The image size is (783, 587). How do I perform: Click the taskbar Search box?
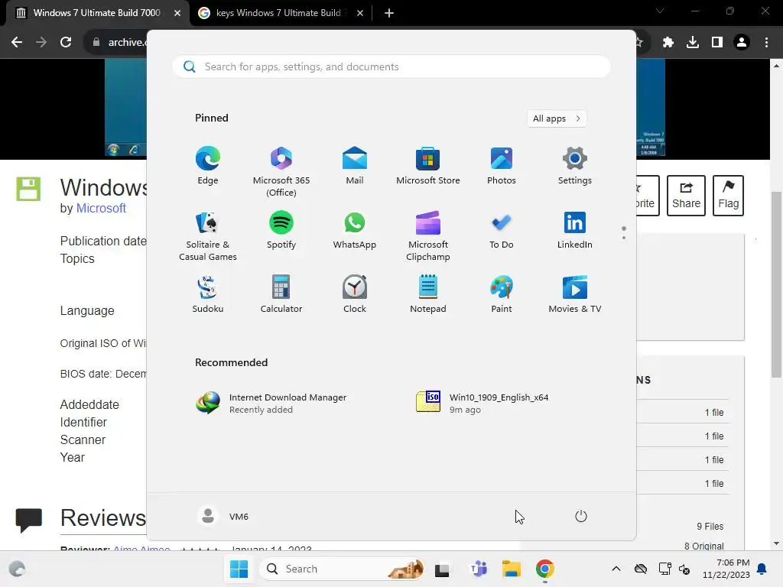(x=343, y=569)
